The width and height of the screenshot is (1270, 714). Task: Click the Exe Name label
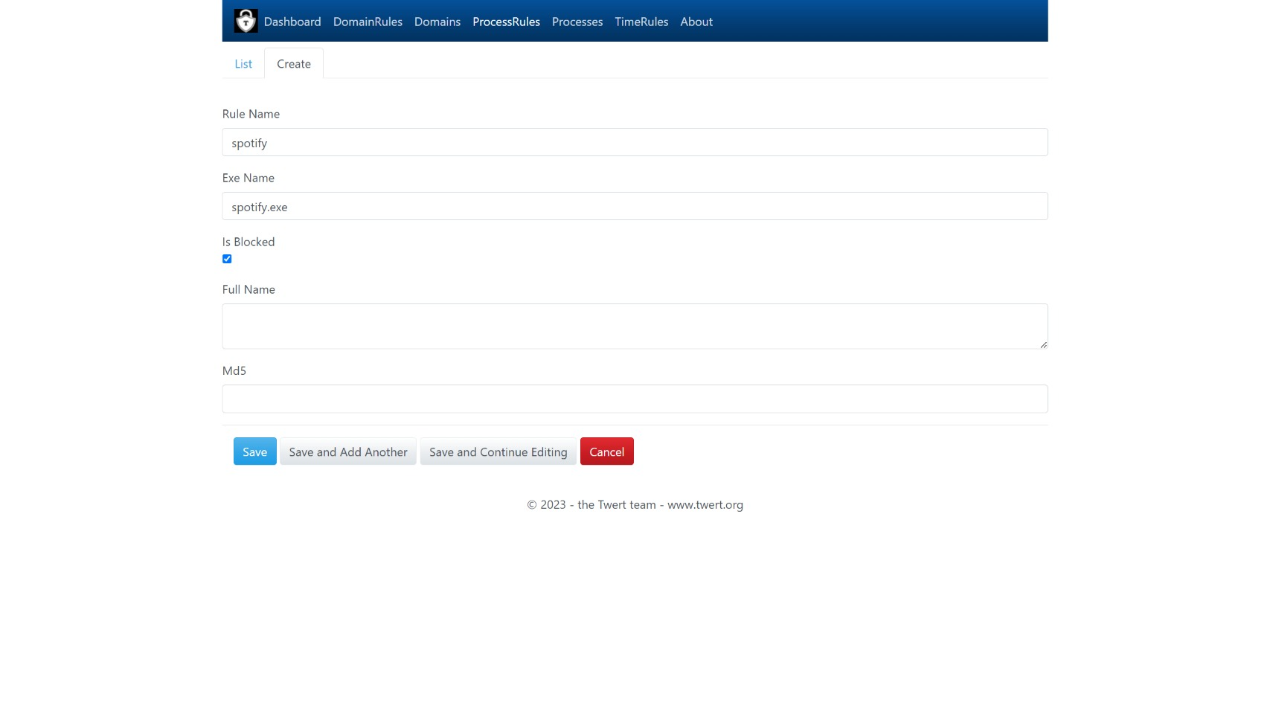click(248, 178)
